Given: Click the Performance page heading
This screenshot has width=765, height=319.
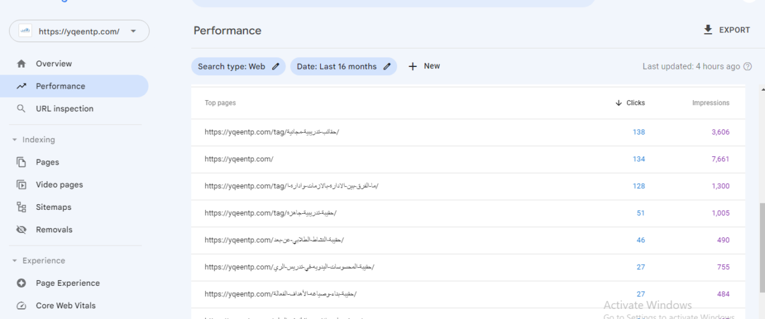Looking at the screenshot, I should tap(228, 31).
